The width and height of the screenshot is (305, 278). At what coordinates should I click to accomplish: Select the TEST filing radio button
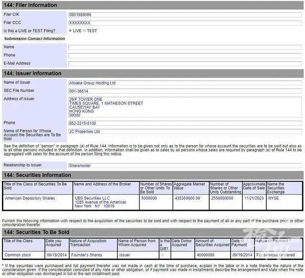pos(84,31)
